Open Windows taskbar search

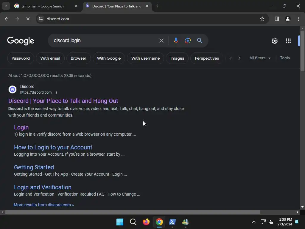[133, 222]
